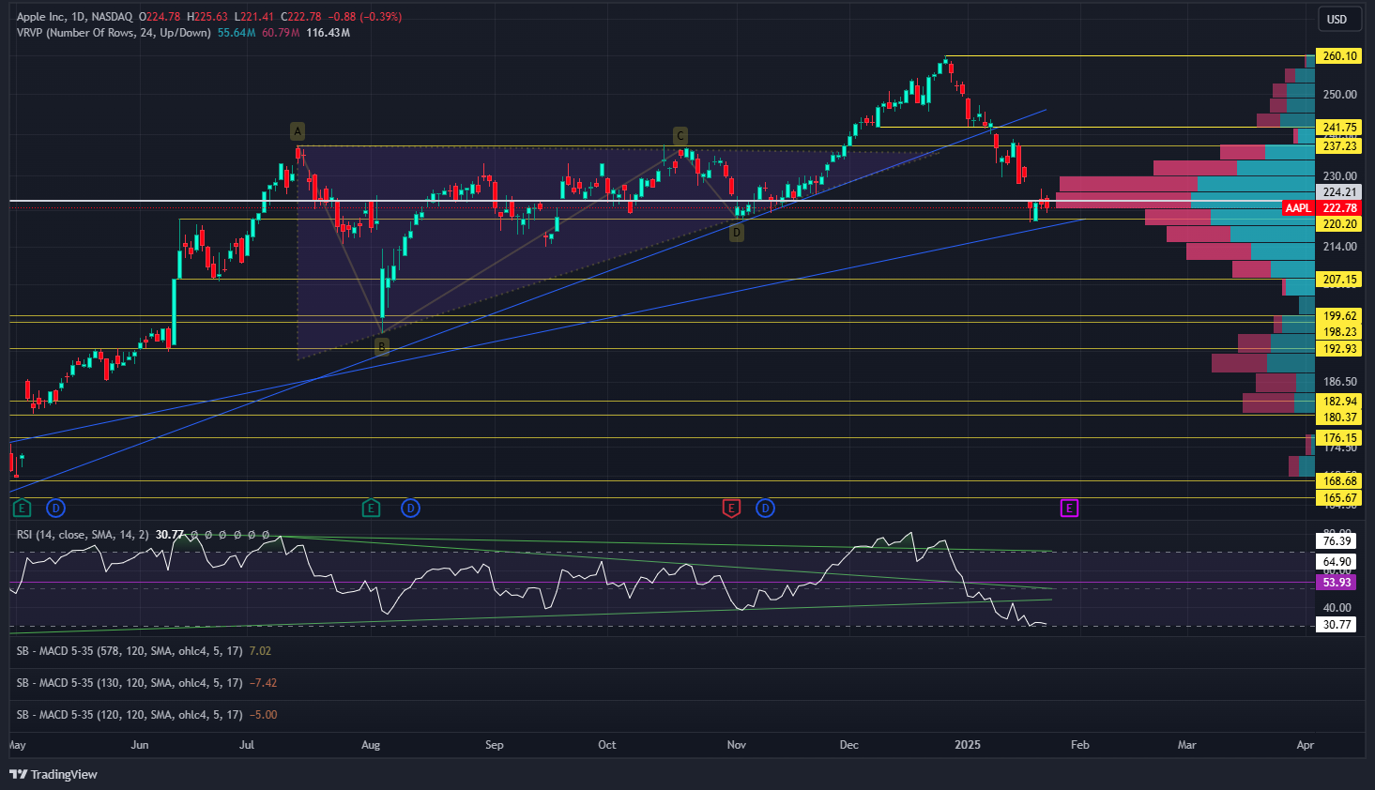Click the 176.15 price level label

1339,438
